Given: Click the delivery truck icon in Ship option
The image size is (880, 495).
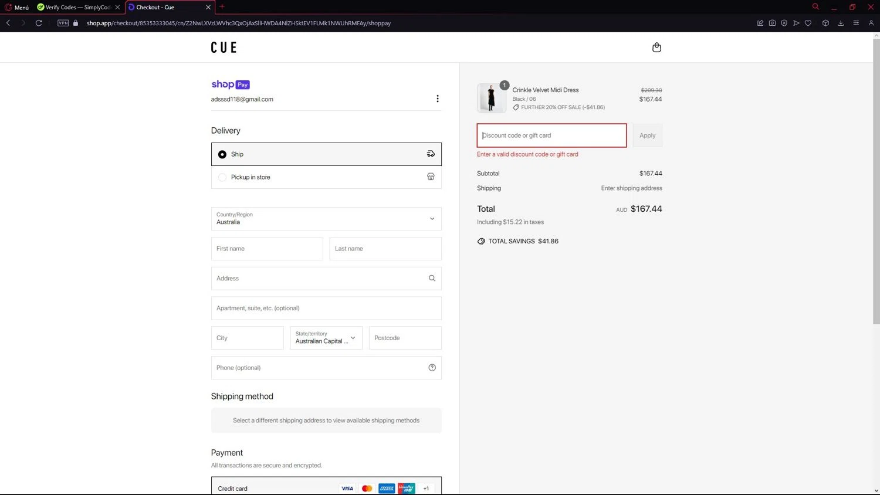Looking at the screenshot, I should pyautogui.click(x=431, y=154).
